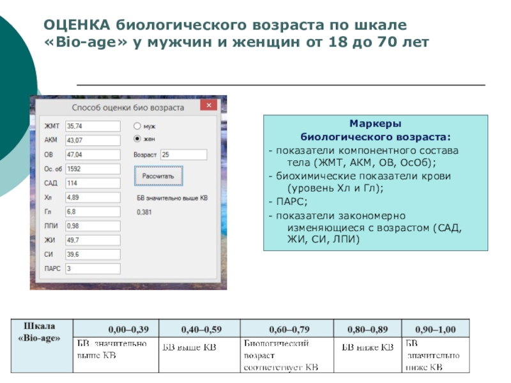The height and width of the screenshot is (383, 511).
Task: Focus the СИ input field
Action: pyautogui.click(x=93, y=254)
